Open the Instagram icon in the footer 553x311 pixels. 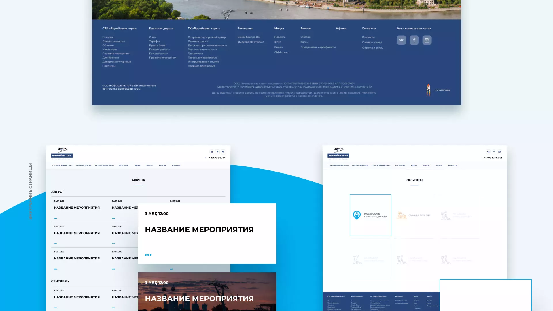[427, 40]
